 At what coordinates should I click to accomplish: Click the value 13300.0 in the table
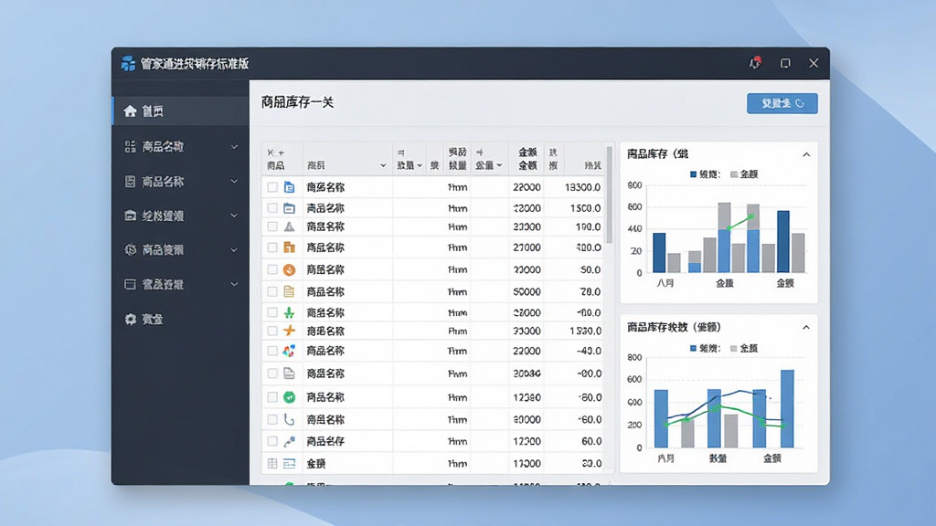pos(582,187)
